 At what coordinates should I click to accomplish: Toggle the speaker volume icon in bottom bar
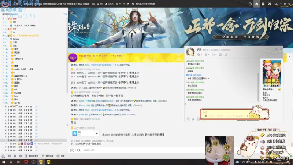tap(10, 156)
